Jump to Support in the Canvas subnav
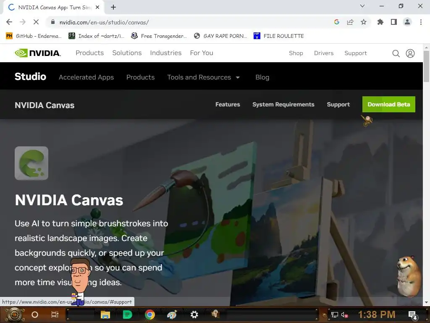The height and width of the screenshot is (323, 430). click(338, 104)
